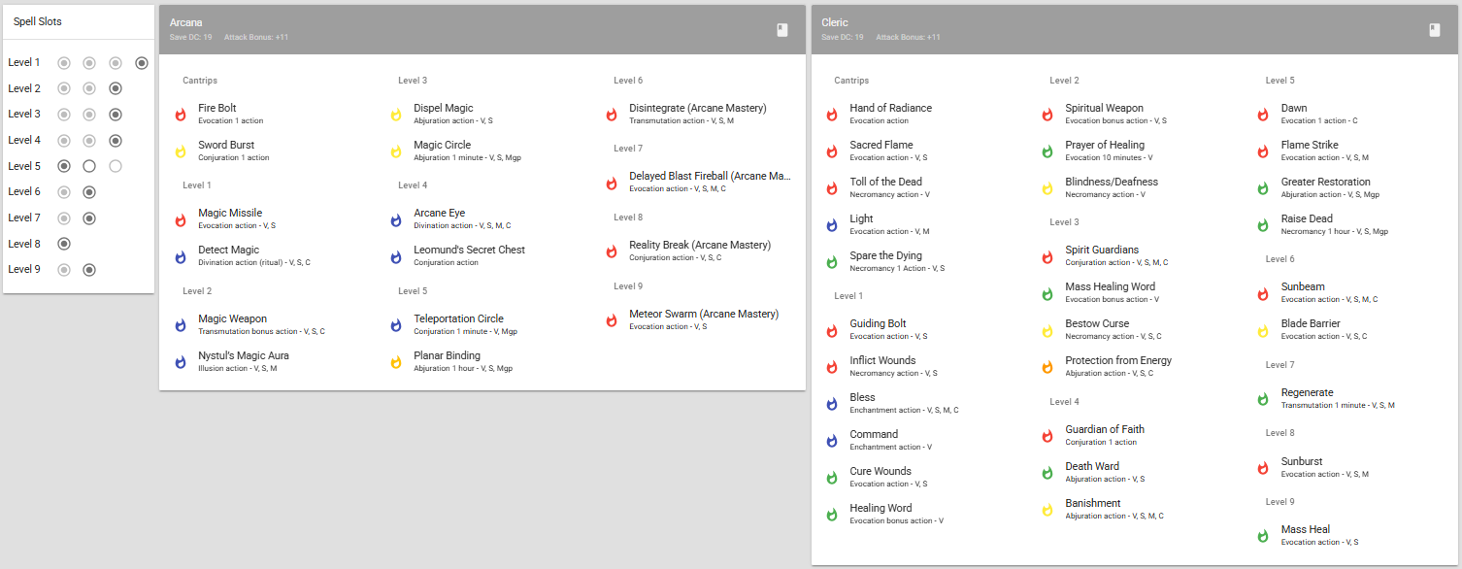Click the orange flame icon beside Protection from Energy
Viewport: 1462px width, 569px height.
click(1047, 367)
